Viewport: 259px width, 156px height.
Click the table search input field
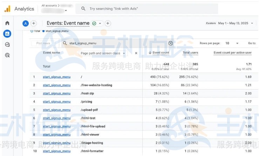point(118,43)
